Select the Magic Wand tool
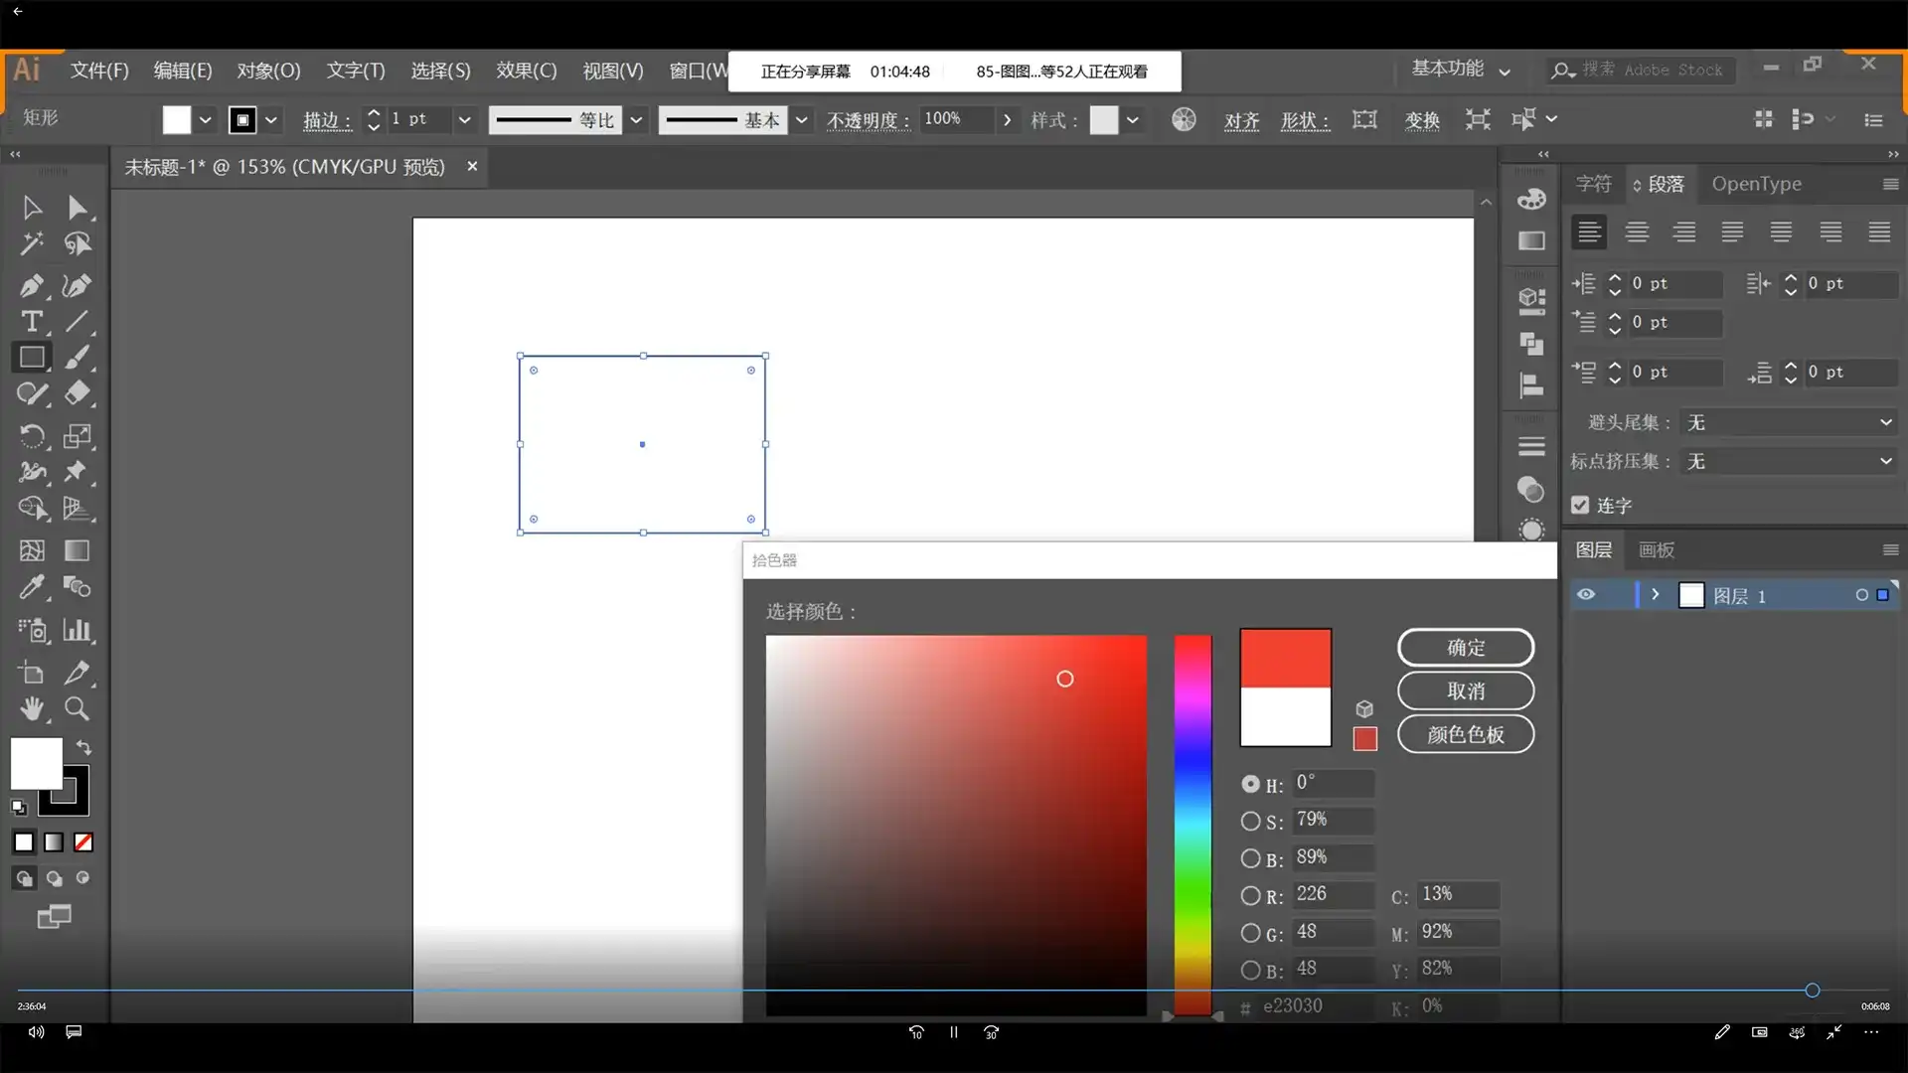The width and height of the screenshot is (1908, 1073). point(31,244)
